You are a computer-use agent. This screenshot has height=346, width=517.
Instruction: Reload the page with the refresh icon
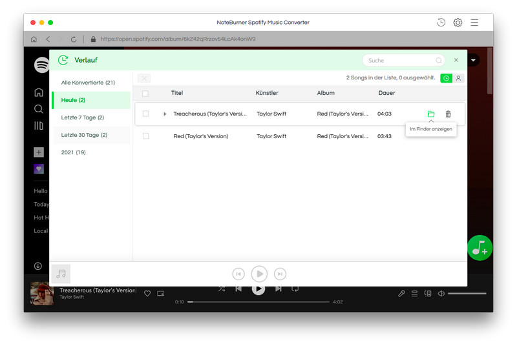(74, 39)
